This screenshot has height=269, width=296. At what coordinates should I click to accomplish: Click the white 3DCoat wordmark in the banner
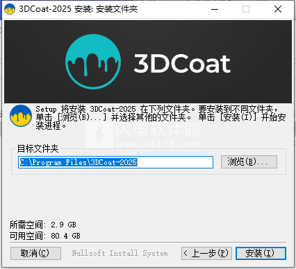(x=182, y=64)
